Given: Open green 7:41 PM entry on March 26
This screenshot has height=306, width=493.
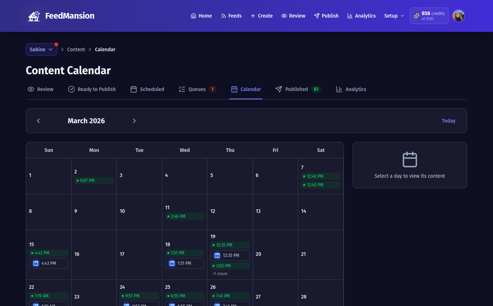Looking at the screenshot, I should click(230, 296).
